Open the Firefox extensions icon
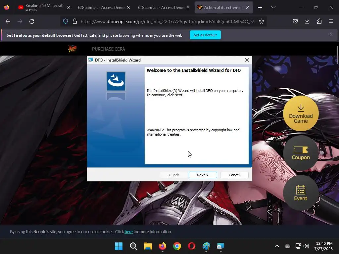The image size is (339, 254). [319, 21]
